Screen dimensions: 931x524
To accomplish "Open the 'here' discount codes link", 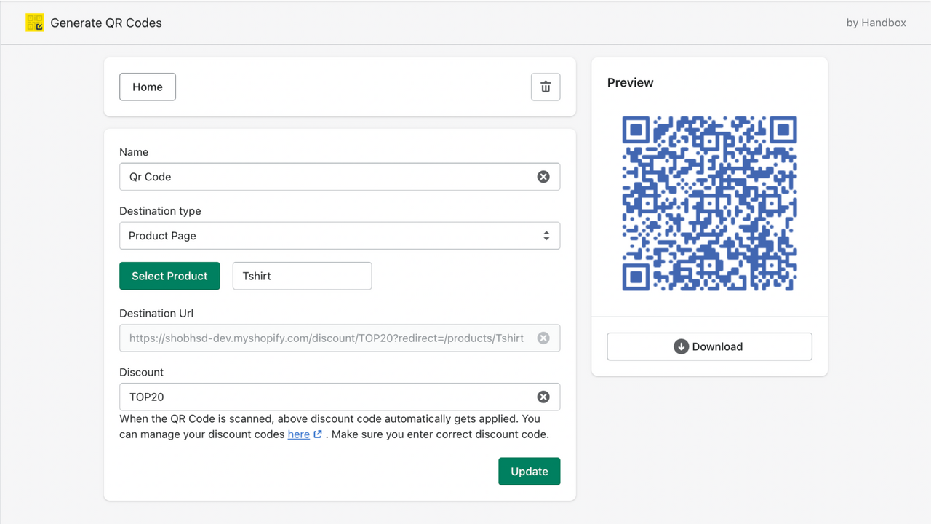I will [x=299, y=434].
